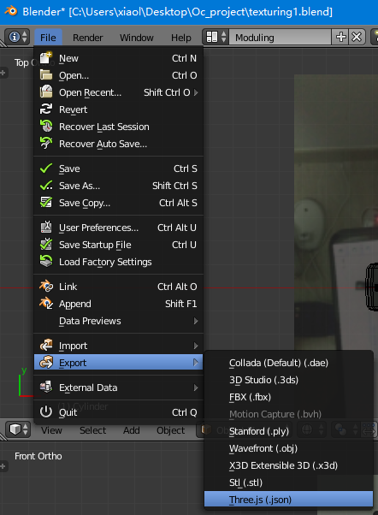
Task: Delete the current screen layout with X button
Action: 357,37
